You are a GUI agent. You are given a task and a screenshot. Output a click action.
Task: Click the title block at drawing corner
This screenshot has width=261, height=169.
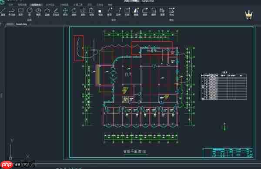tap(228, 152)
